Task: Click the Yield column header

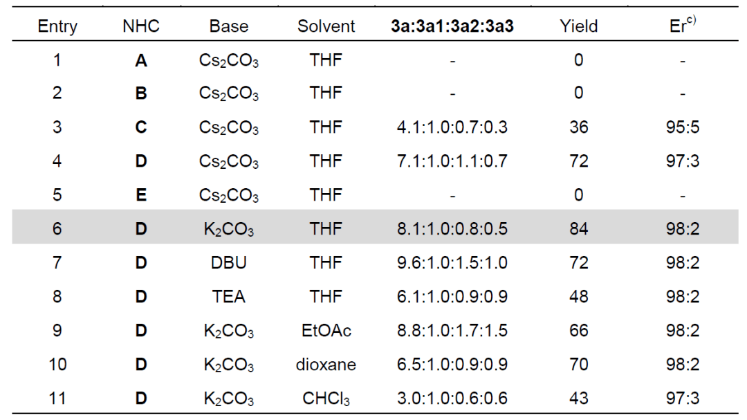Action: pyautogui.click(x=578, y=27)
